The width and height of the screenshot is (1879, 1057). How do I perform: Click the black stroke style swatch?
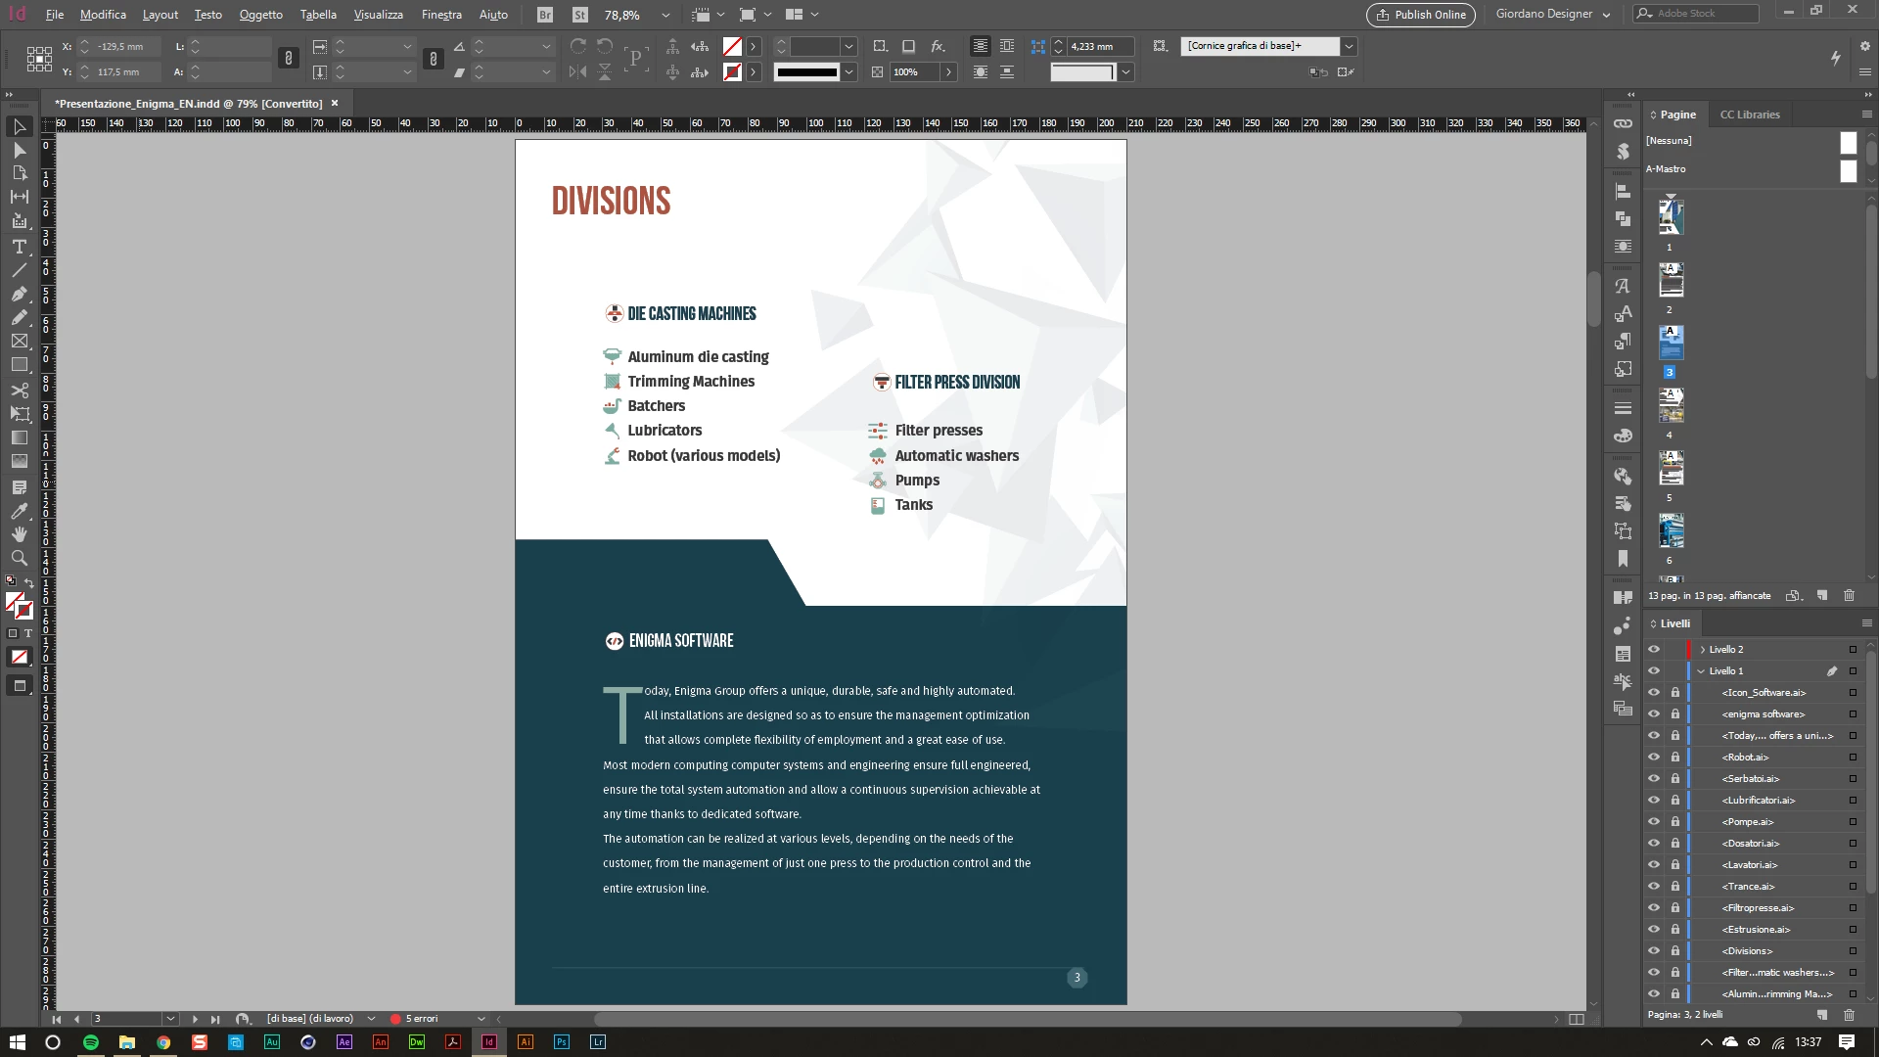[806, 71]
